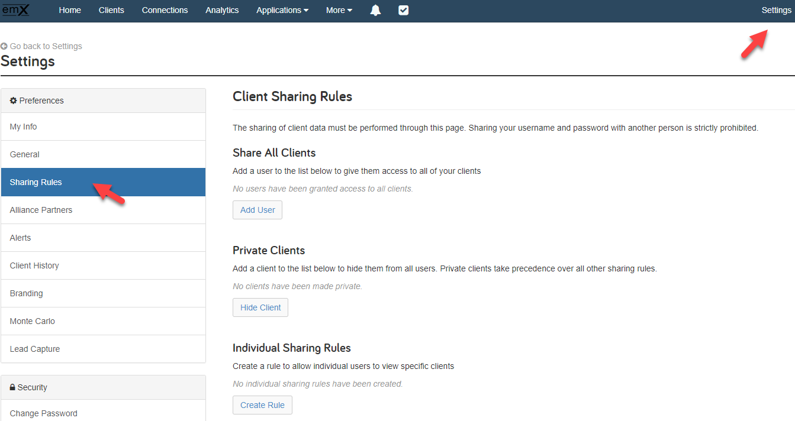This screenshot has height=421, width=795.
Task: Open Client History settings
Action: pyautogui.click(x=103, y=265)
